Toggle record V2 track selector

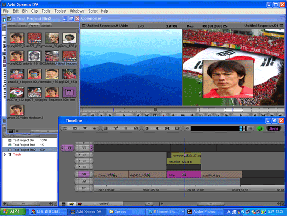(84, 147)
